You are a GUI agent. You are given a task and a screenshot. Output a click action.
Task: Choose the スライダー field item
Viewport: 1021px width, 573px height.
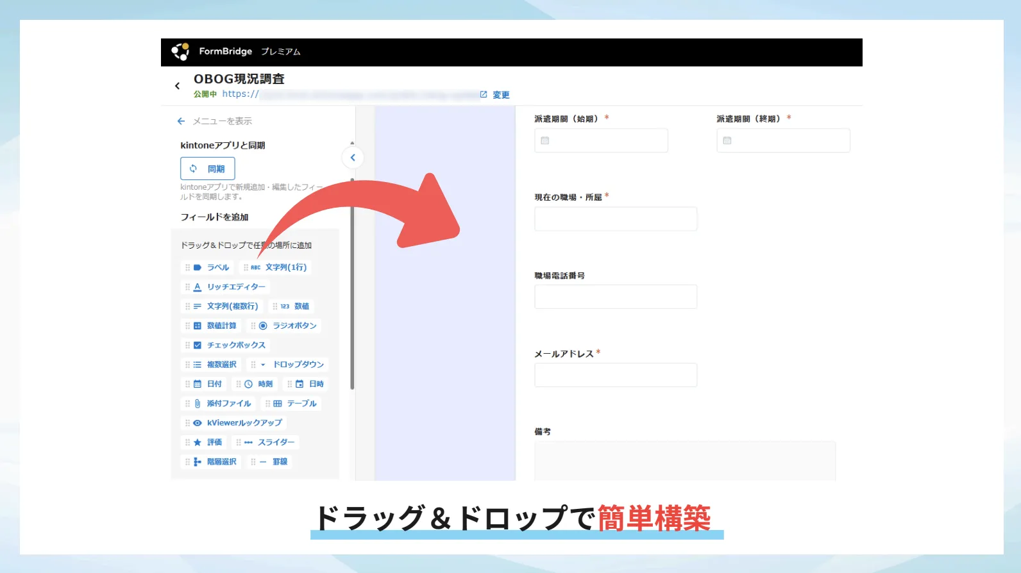click(269, 442)
